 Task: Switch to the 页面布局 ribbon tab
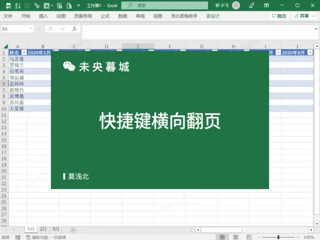coord(83,16)
